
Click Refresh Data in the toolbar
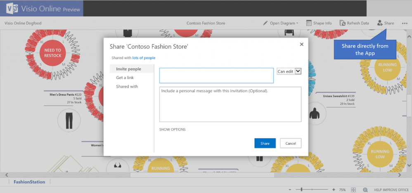pos(354,23)
